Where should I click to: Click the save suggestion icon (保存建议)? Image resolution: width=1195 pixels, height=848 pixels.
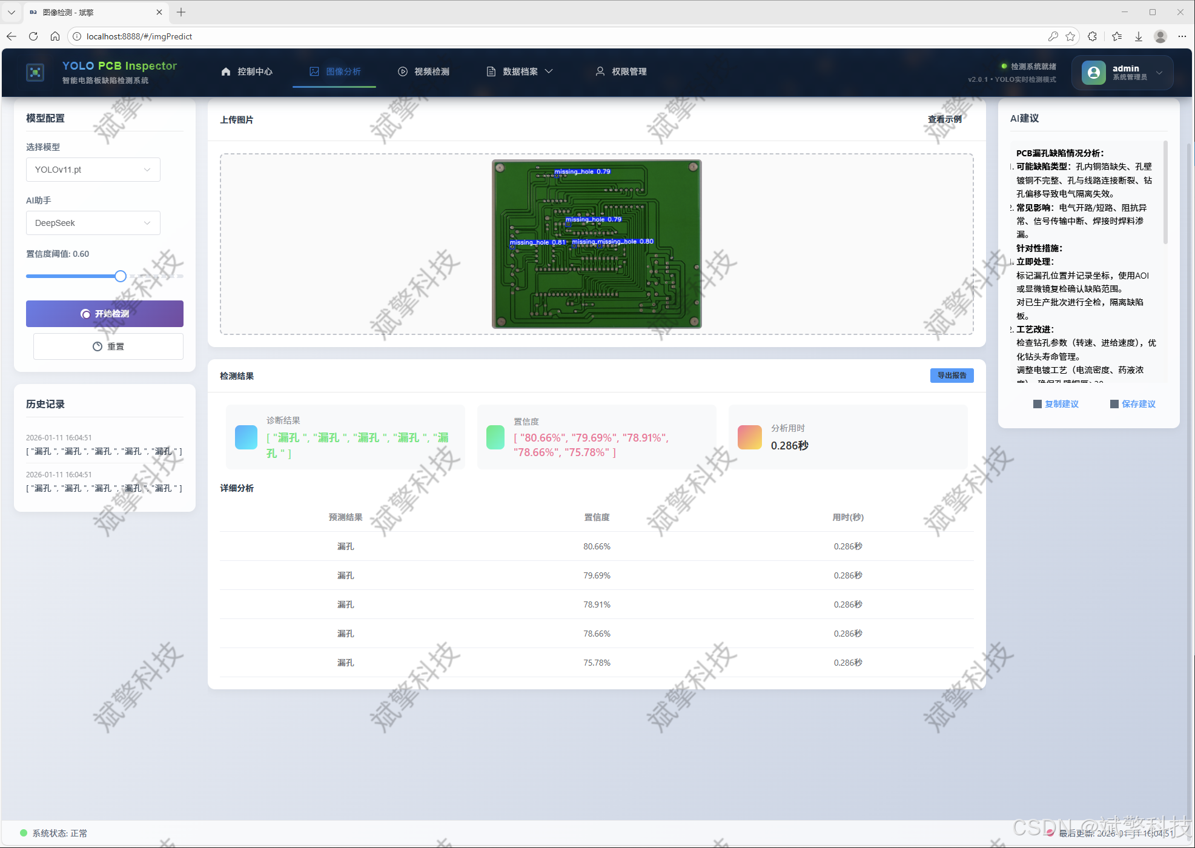click(1114, 404)
